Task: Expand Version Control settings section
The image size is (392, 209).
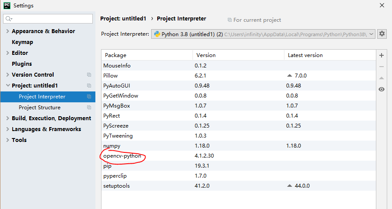Action: [7, 74]
